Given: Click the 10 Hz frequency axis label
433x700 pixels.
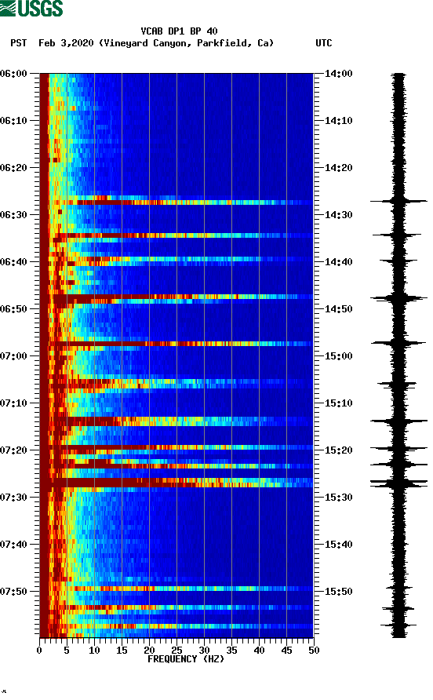Looking at the screenshot, I should 94,651.
